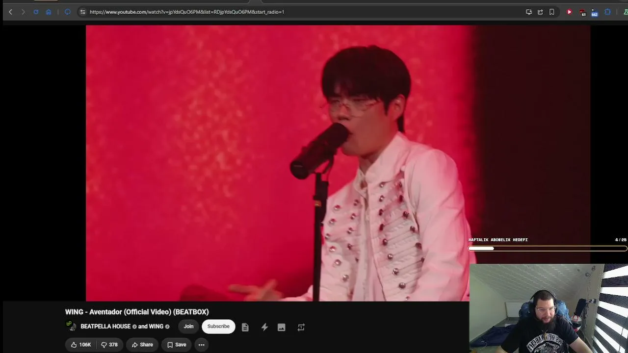
Task: Go back to the previous page
Action: 10,12
